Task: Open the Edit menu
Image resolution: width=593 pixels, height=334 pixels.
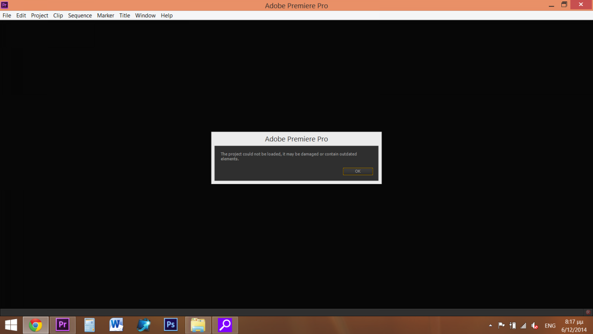Action: point(21,15)
